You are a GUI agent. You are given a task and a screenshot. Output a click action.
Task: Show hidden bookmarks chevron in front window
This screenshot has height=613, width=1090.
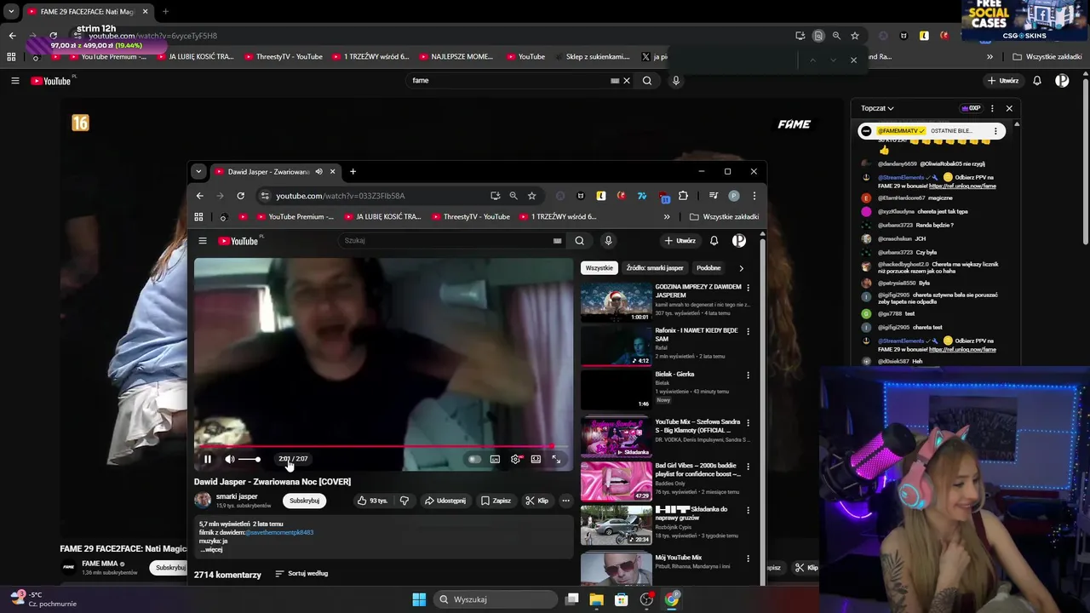pos(667,217)
